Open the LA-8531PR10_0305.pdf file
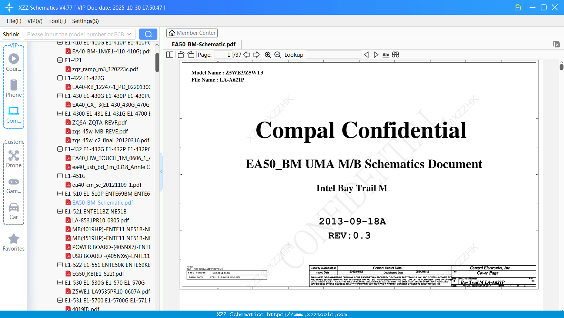564x318 pixels. tap(100, 220)
